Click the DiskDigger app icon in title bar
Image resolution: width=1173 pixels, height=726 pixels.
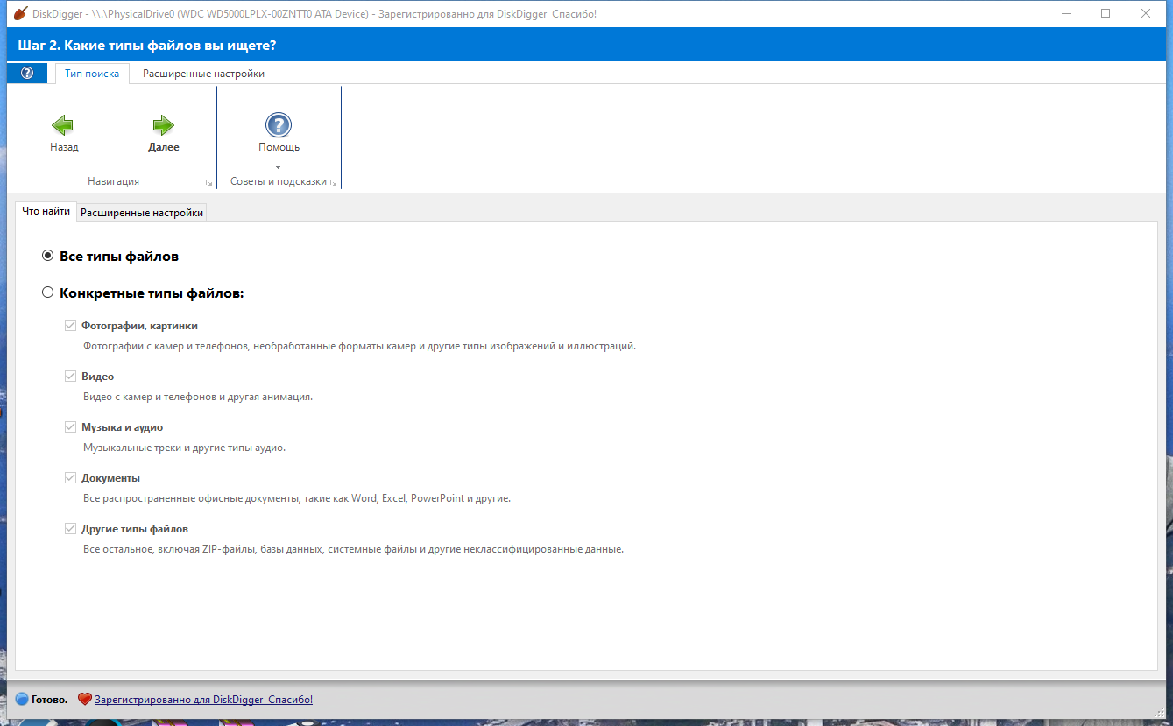click(x=20, y=14)
